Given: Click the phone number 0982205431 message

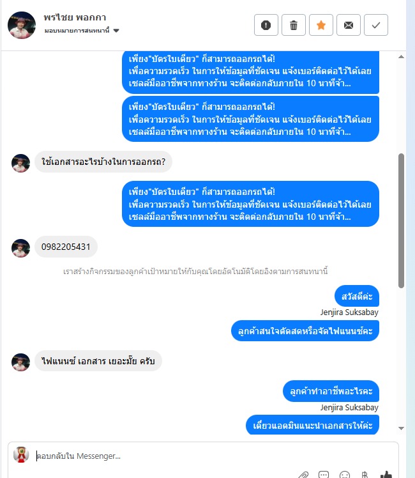Looking at the screenshot, I should (x=66, y=247).
